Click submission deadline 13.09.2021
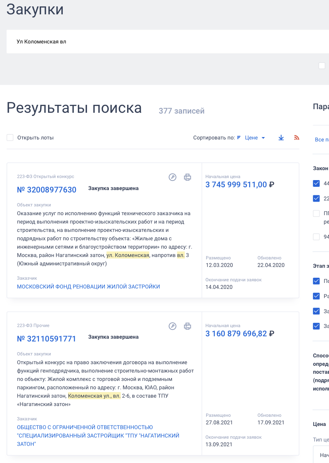 tap(219, 444)
